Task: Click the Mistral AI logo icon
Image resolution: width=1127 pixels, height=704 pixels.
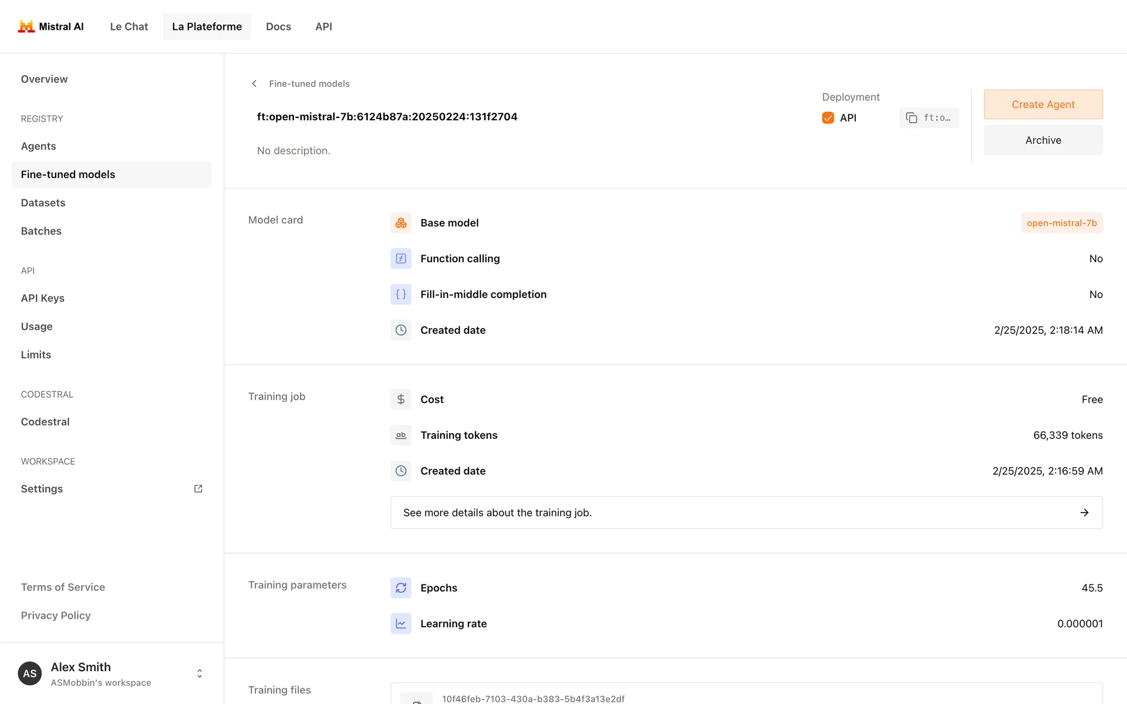Action: [x=26, y=26]
